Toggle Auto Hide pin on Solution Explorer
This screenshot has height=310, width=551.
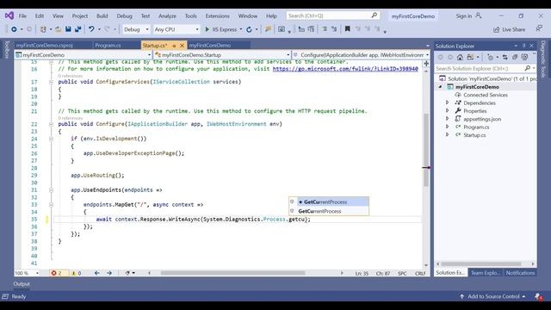[523, 46]
